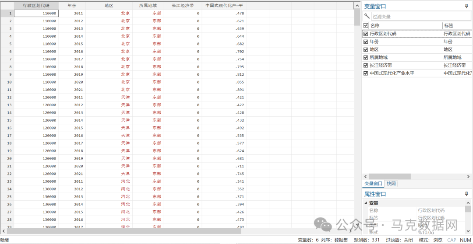Click 120000 cell in row 17

(x=36, y=136)
